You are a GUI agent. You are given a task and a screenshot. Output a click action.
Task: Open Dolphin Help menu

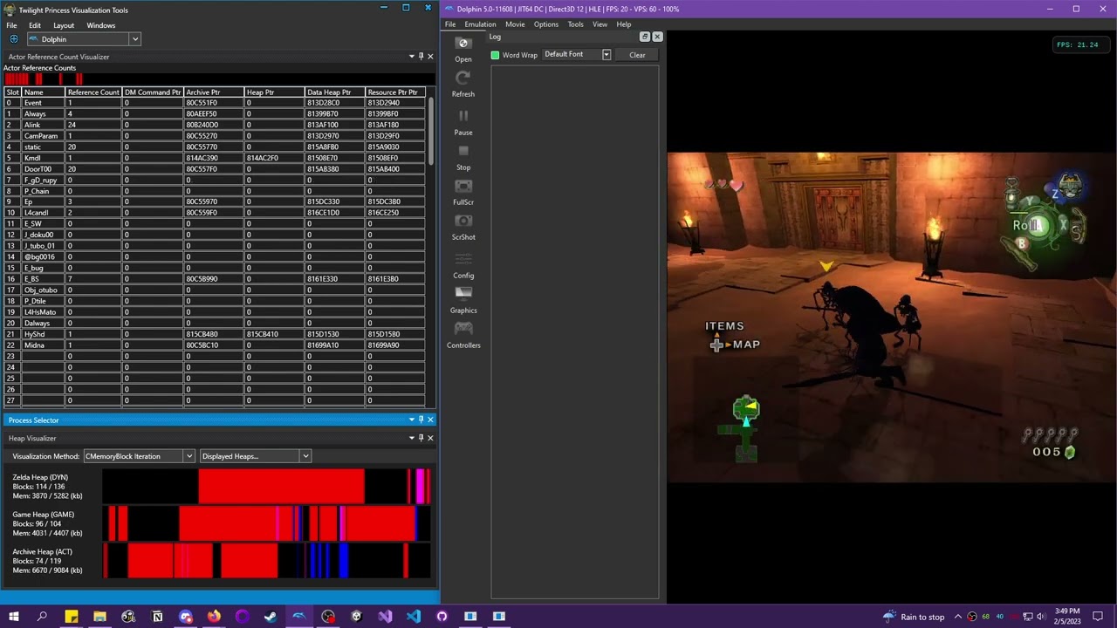pyautogui.click(x=624, y=24)
